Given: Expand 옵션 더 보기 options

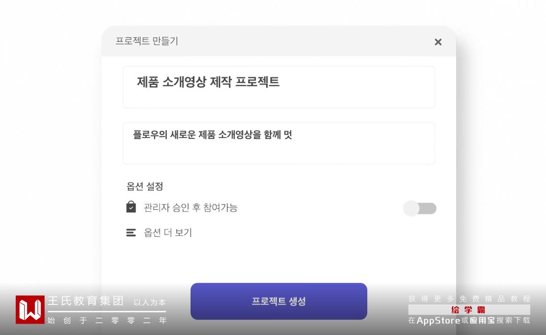Looking at the screenshot, I should (x=168, y=233).
